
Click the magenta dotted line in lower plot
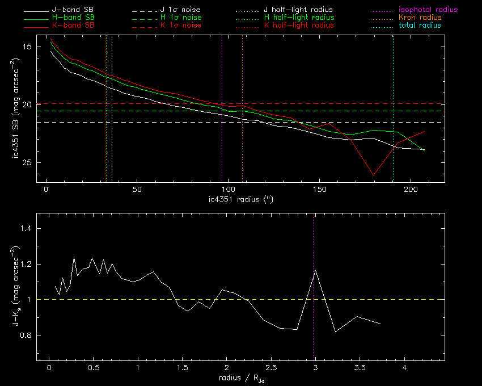click(314, 318)
